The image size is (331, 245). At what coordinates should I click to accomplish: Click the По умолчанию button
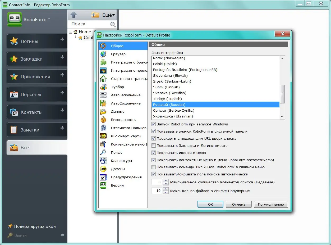click(271, 204)
